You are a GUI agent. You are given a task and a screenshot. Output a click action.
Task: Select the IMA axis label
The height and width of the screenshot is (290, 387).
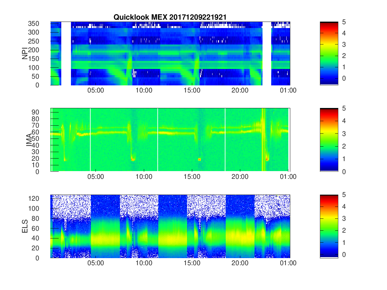(x=29, y=140)
